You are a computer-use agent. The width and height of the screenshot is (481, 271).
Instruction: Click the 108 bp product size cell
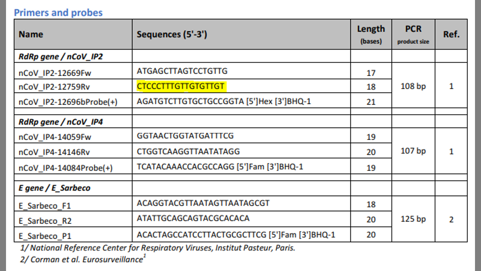click(413, 86)
